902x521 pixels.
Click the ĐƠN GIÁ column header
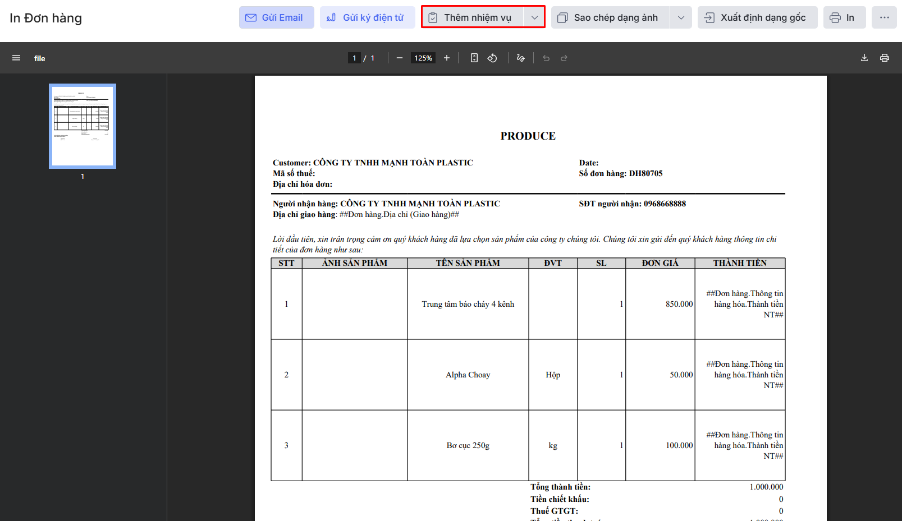[660, 263]
